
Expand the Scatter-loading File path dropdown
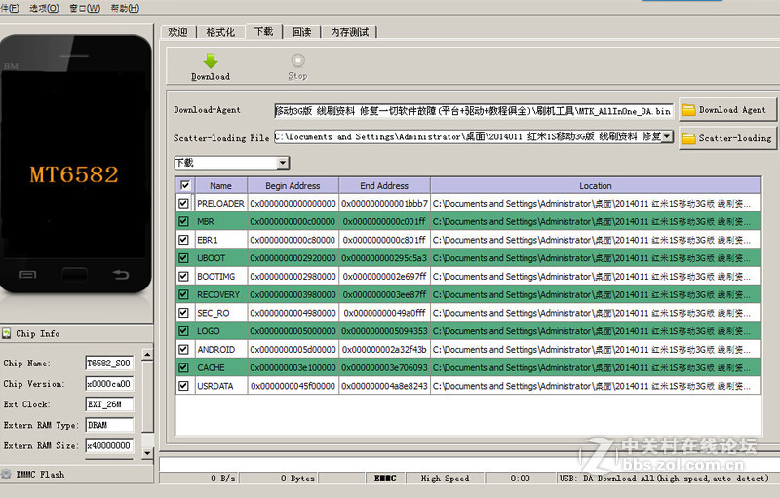(668, 136)
